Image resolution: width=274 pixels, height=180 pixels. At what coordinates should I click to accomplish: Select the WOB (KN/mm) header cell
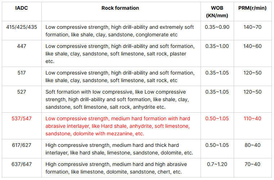(x=217, y=12)
